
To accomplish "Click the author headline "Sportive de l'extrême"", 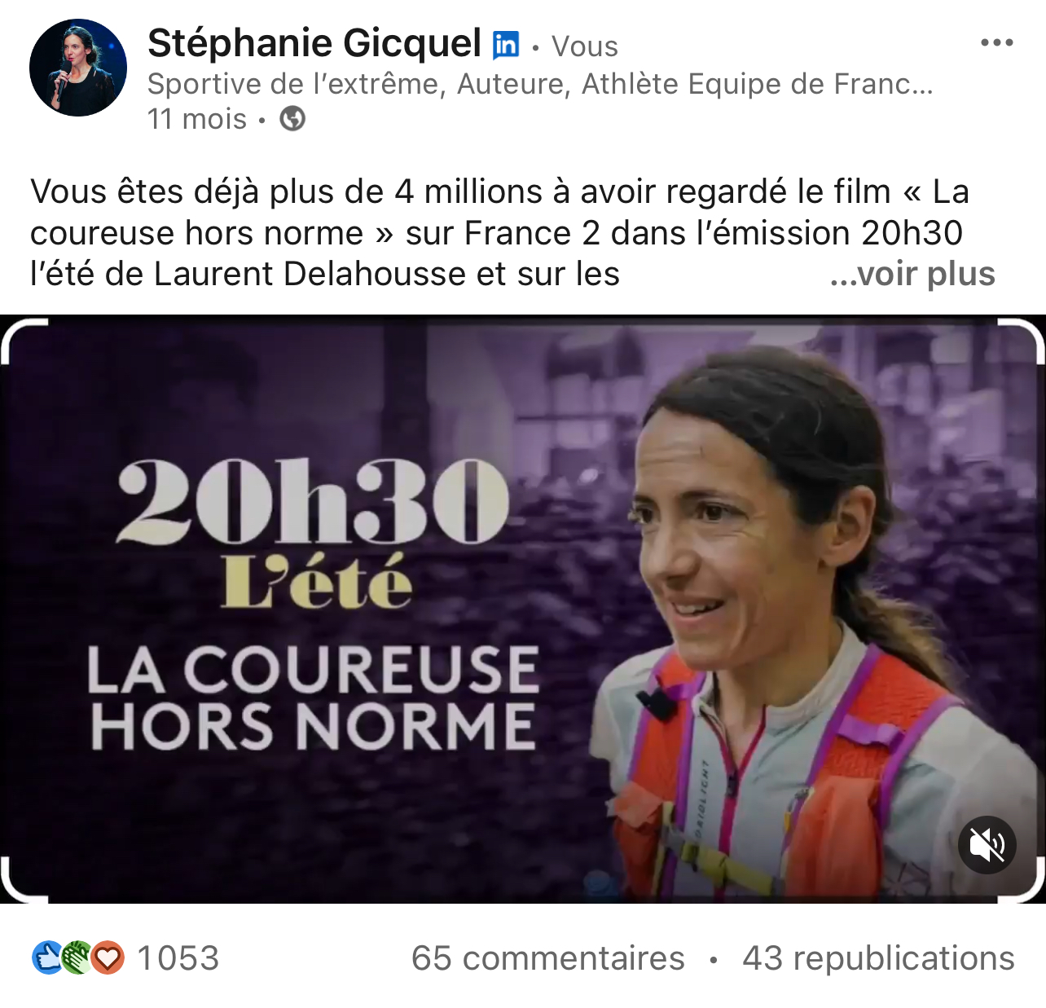I will 297,84.
